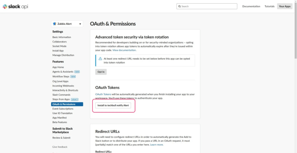Click the Your Apps button

point(285,6)
